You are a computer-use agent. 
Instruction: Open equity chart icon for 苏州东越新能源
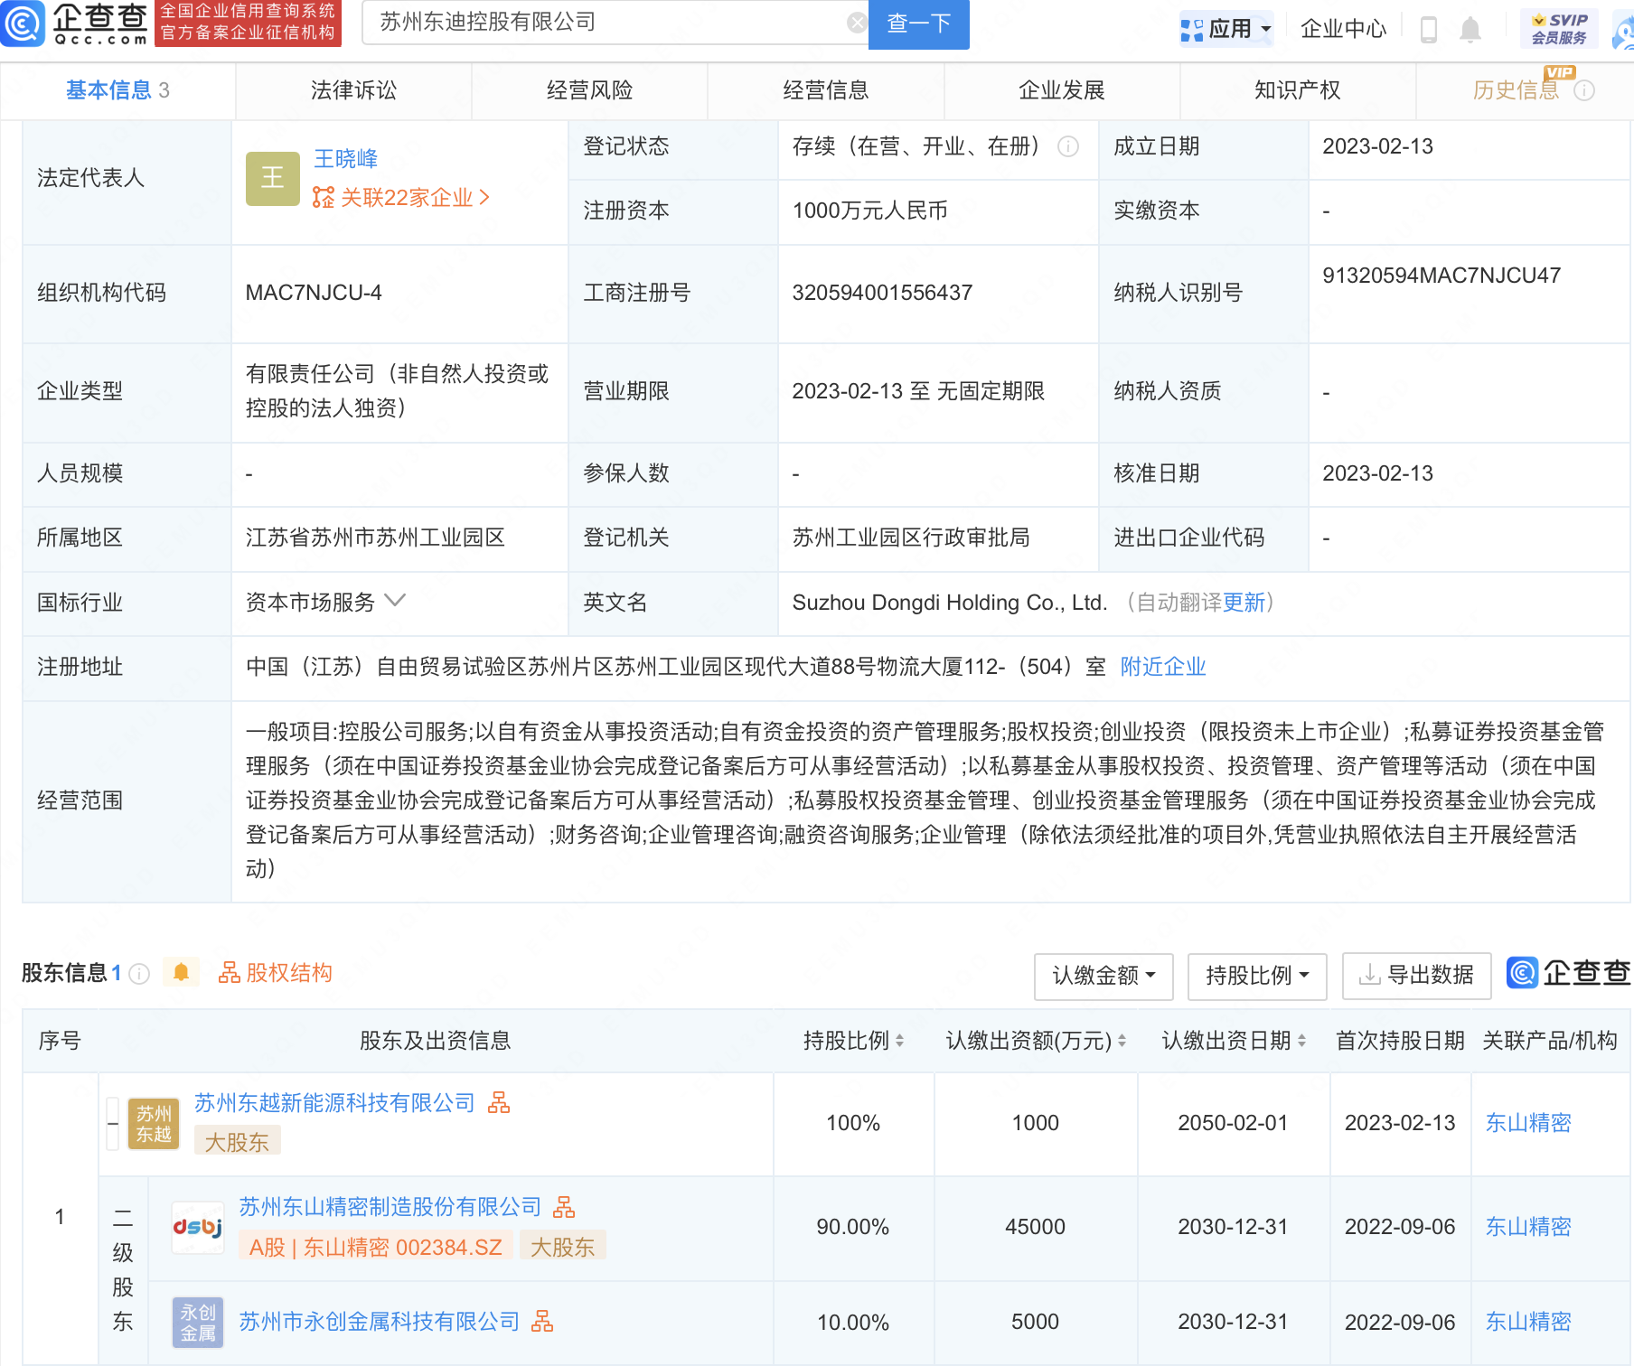coord(499,1102)
